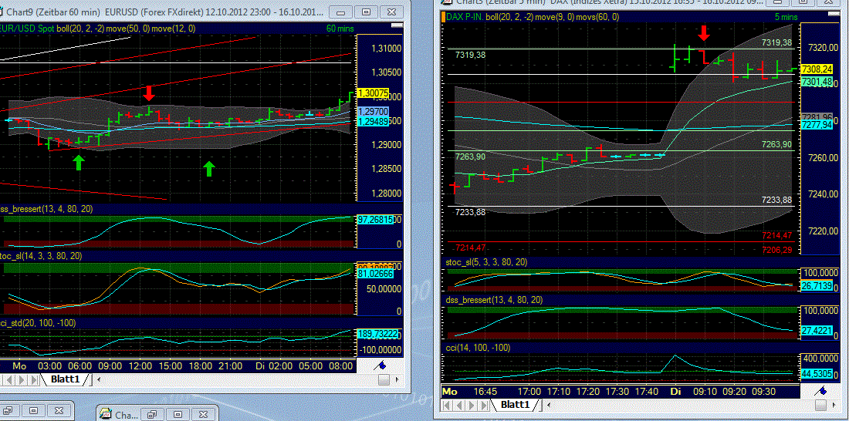Go to next sheet in DAX chart
Viewport: 849px width, 421px height.
click(470, 405)
